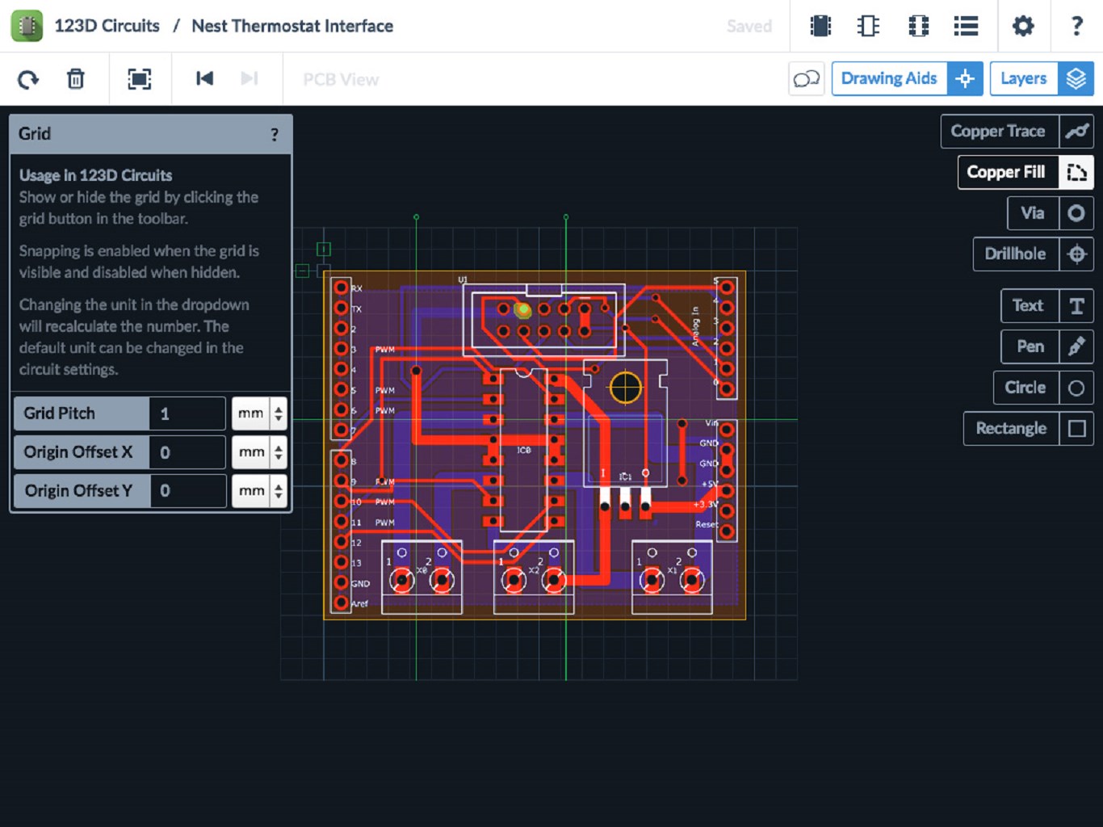Switch to schematic view icon
Viewport: 1103px width, 827px height.
[868, 26]
